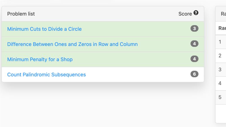Image resolution: width=226 pixels, height=127 pixels.
Task: Click the Score help question mark icon
Action: [x=196, y=13]
